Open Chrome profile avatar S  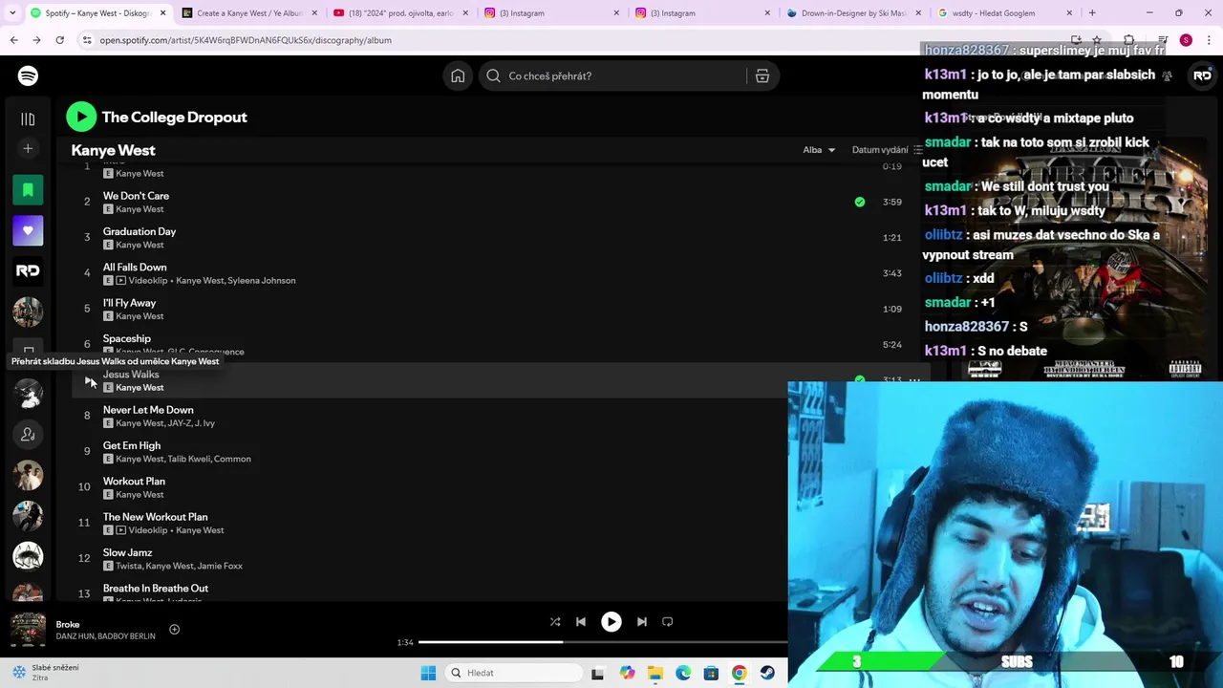click(1186, 40)
